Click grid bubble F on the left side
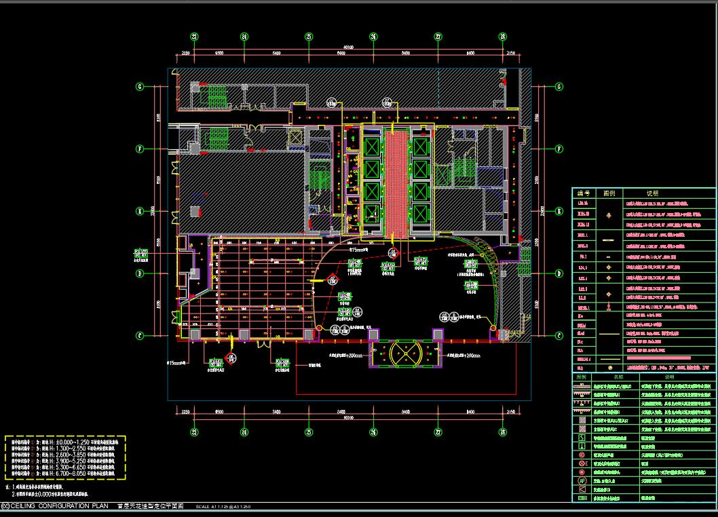The image size is (718, 517). click(140, 149)
